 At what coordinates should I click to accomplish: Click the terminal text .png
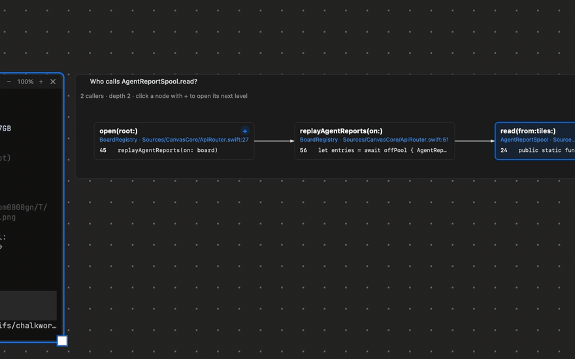tap(8, 217)
